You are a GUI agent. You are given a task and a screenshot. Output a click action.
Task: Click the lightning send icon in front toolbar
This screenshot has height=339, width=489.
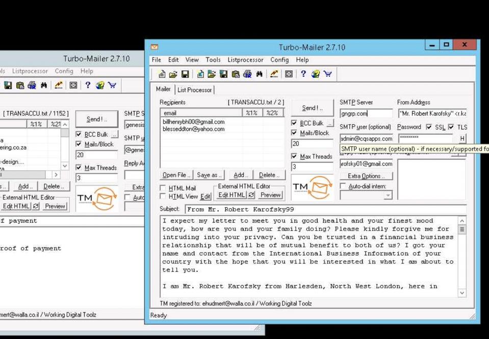tap(274, 74)
